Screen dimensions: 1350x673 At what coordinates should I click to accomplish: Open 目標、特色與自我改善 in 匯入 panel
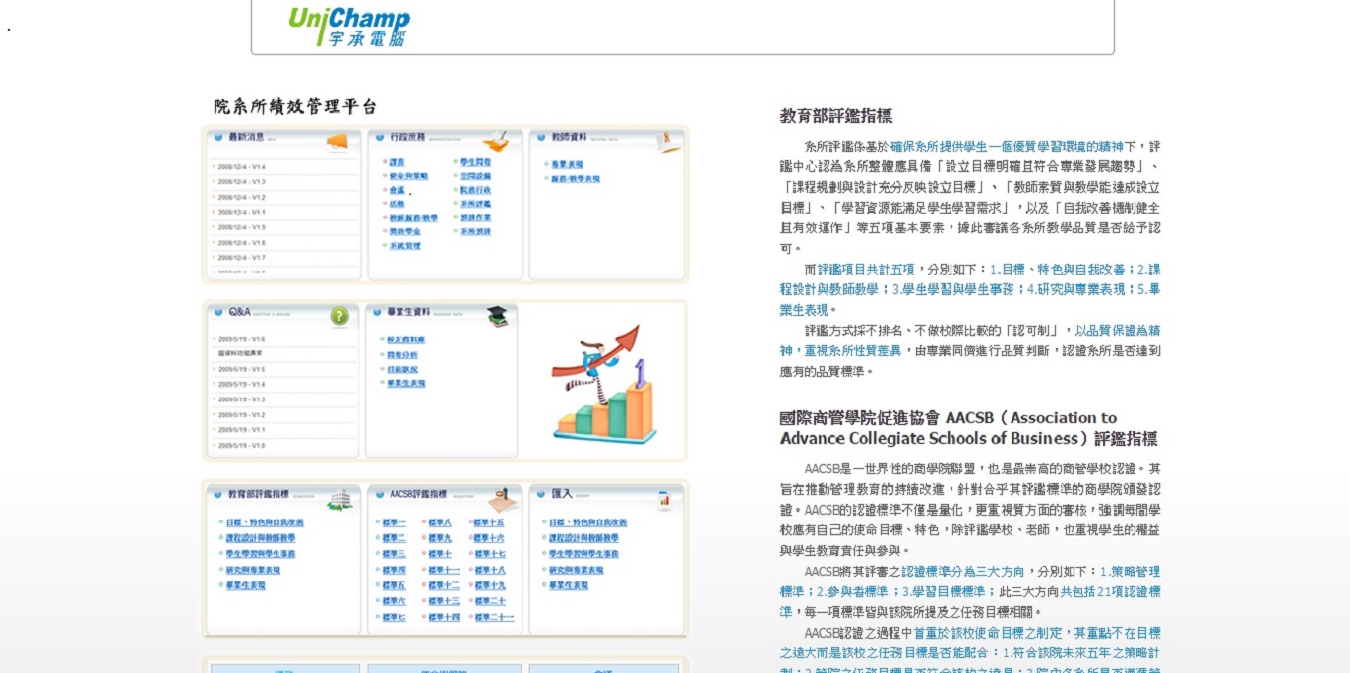[587, 522]
